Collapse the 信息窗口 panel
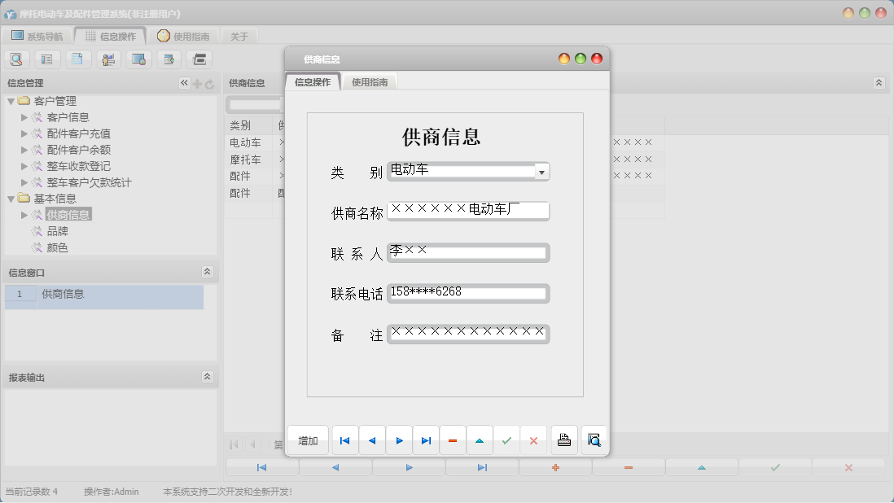The height and width of the screenshot is (503, 894). (x=207, y=272)
